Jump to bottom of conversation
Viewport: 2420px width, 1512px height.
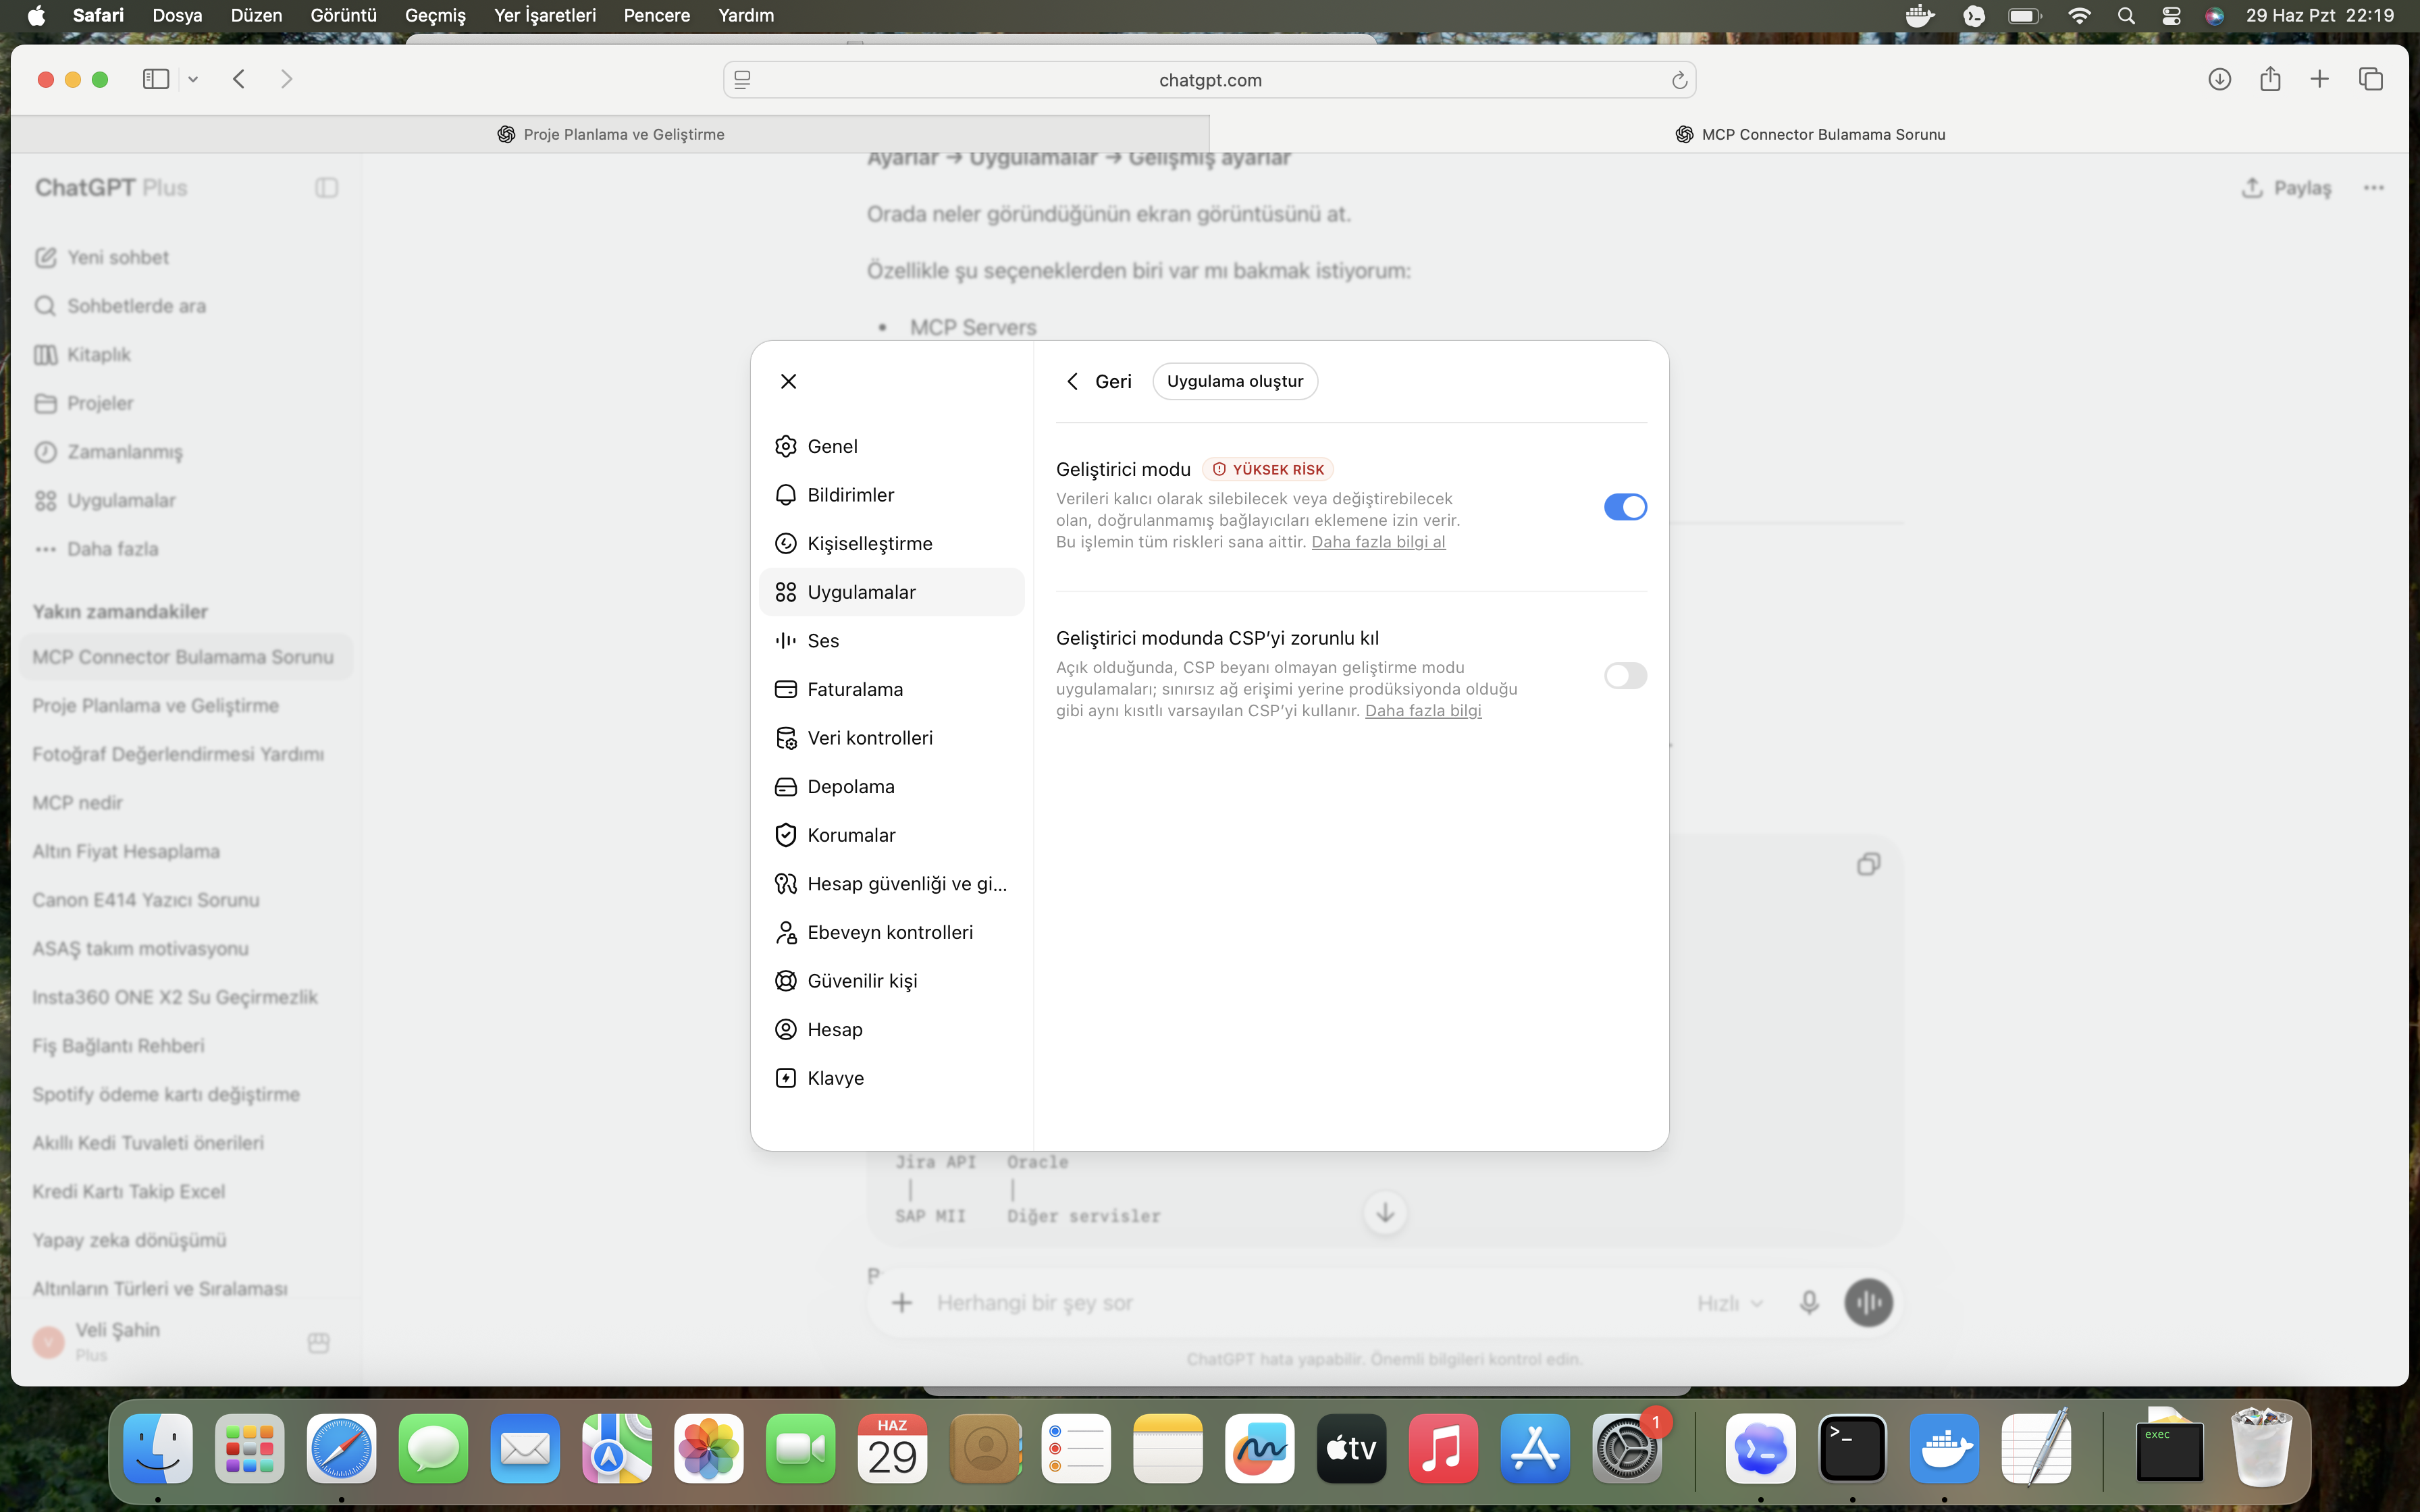pyautogui.click(x=1385, y=1213)
